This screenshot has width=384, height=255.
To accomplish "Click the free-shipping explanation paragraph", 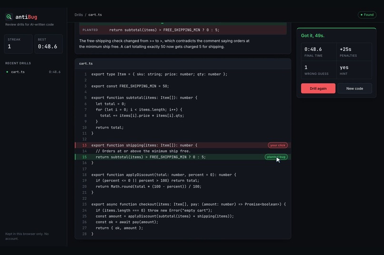I will (164, 44).
